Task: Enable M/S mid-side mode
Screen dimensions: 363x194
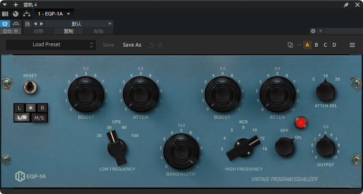Action: point(39,117)
